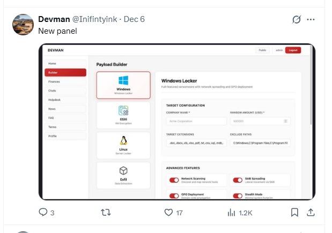View post analytics showing 1.2K views
332x233 pixels.
tap(232, 213)
